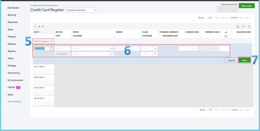The width and height of the screenshot is (260, 131).
Task: Click the reconcile status box in new entry
Action: tap(224, 49)
